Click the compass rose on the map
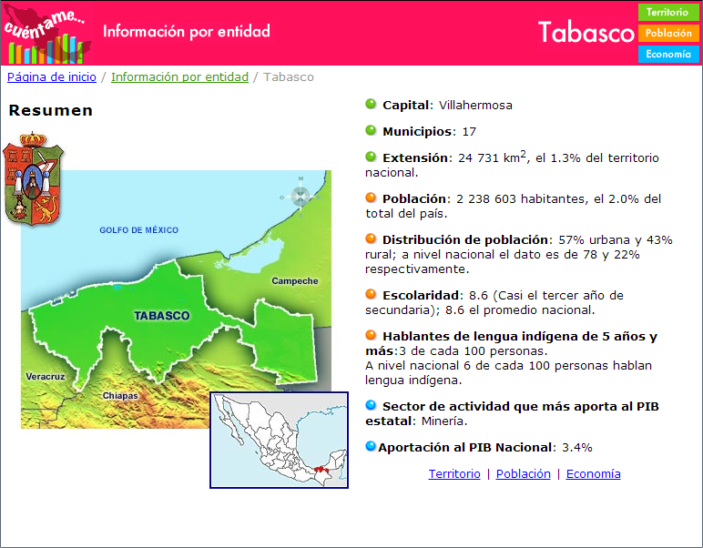 click(301, 197)
